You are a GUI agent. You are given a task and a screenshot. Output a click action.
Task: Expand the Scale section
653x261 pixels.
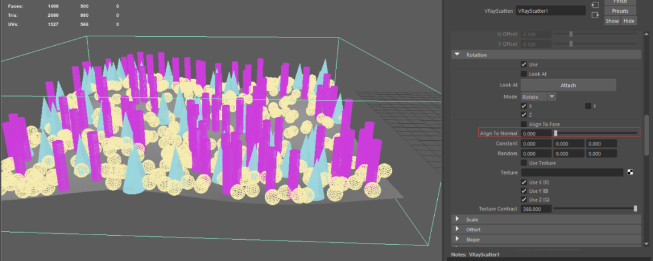coord(457,219)
